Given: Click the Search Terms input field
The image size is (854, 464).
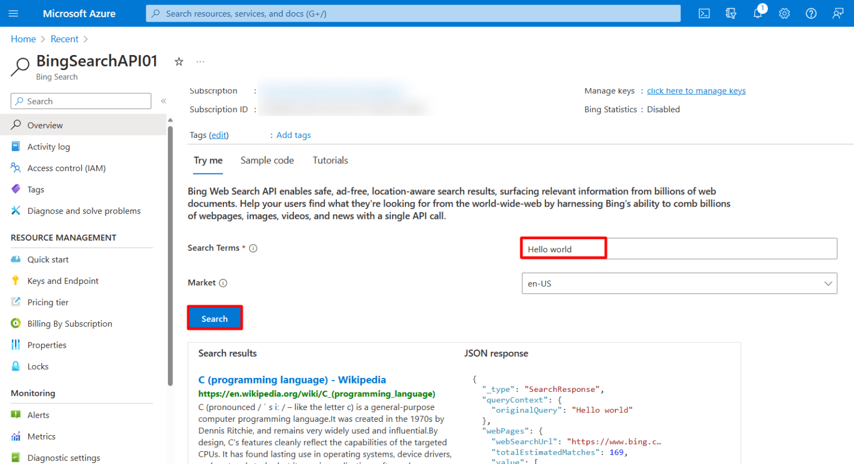Looking at the screenshot, I should tap(612, 248).
